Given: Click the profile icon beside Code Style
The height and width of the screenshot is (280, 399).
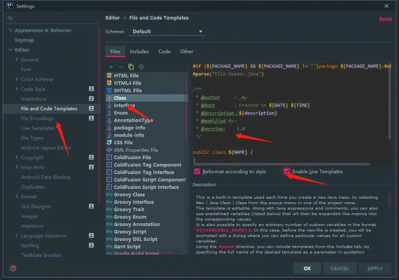Looking at the screenshot, I should click(x=91, y=89).
